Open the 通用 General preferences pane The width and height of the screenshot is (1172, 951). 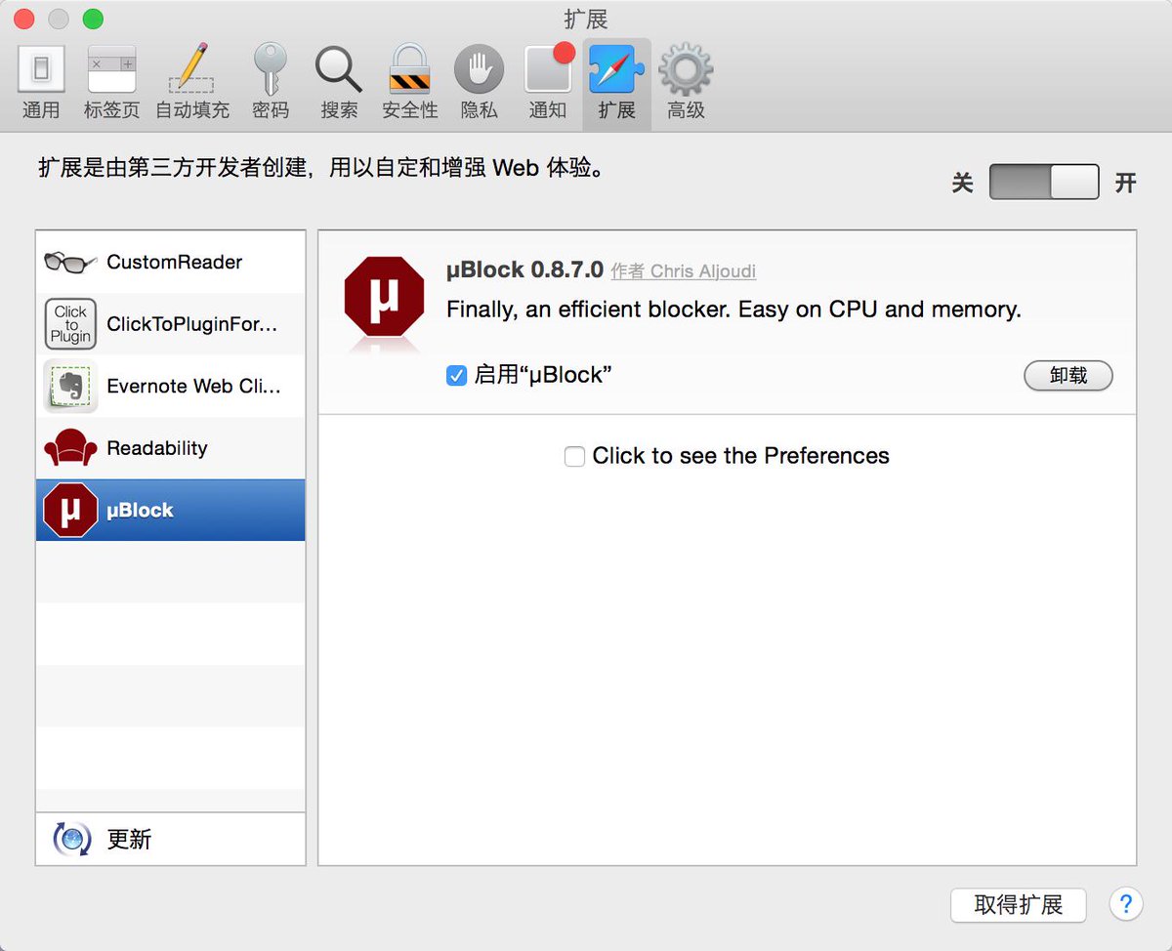[41, 83]
